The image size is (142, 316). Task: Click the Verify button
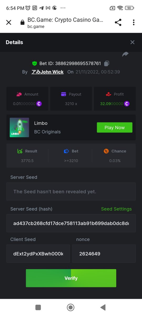[x=71, y=278]
